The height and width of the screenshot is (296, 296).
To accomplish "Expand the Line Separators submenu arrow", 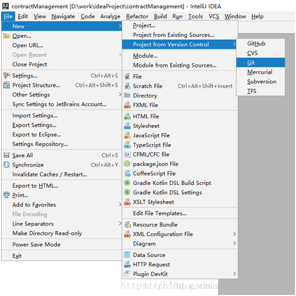I will pos(120,223).
